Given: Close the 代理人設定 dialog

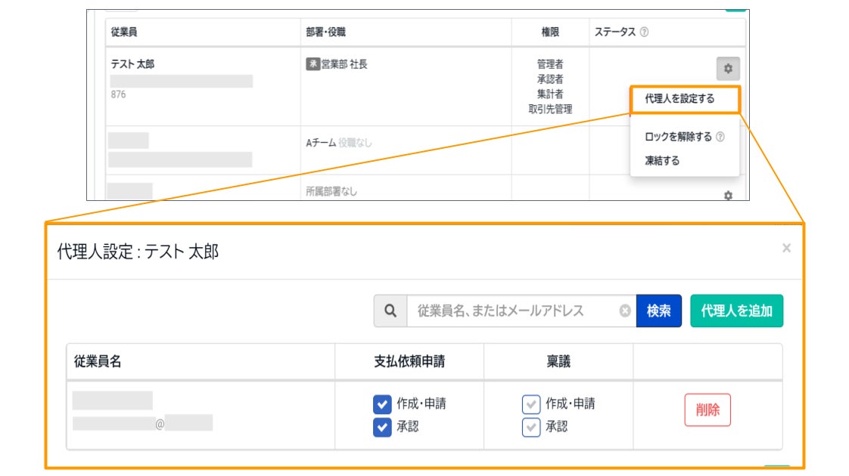Looking at the screenshot, I should (x=786, y=248).
